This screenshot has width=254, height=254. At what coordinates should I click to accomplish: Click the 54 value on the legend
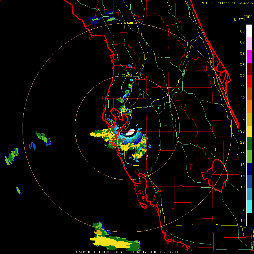point(242,64)
